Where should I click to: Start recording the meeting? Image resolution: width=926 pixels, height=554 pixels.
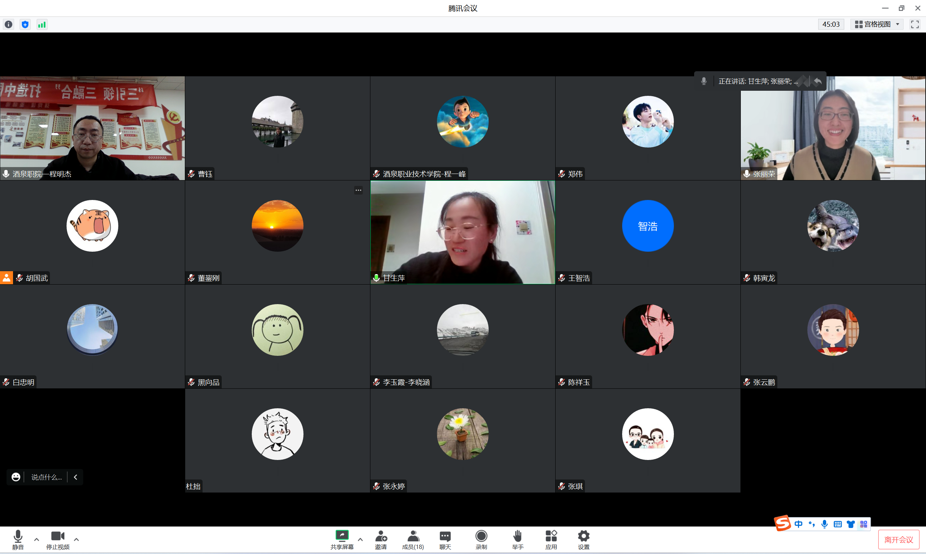click(481, 540)
